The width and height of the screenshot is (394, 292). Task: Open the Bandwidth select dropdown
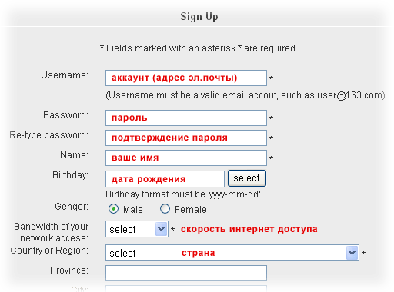(137, 229)
